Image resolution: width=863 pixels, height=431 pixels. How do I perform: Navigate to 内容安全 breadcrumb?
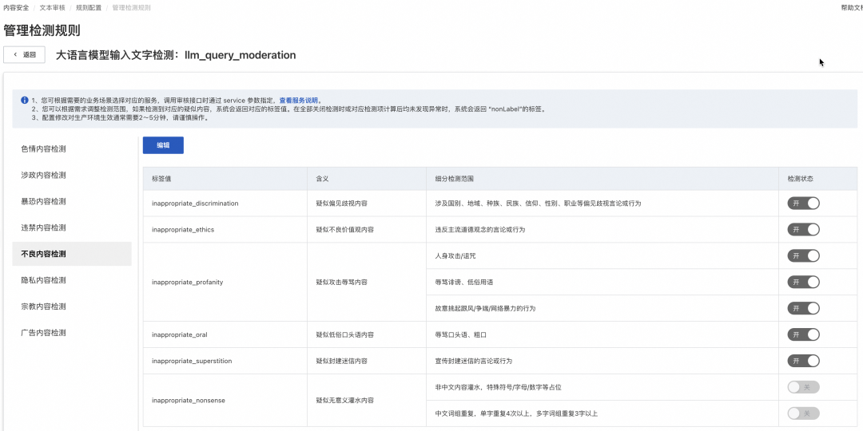[16, 8]
